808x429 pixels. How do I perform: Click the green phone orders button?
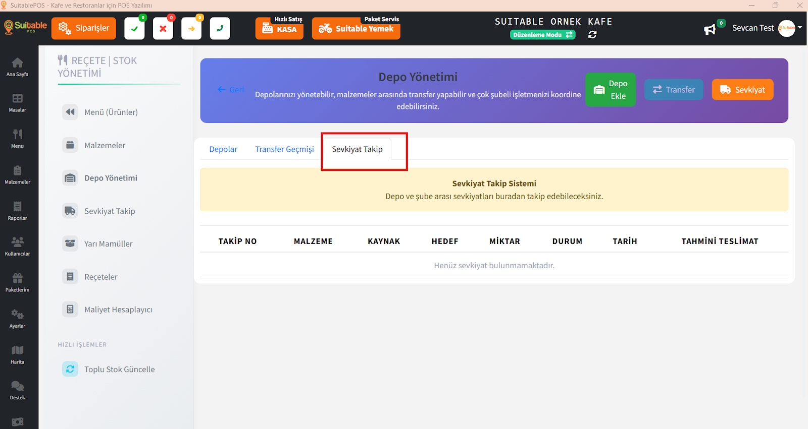point(220,28)
